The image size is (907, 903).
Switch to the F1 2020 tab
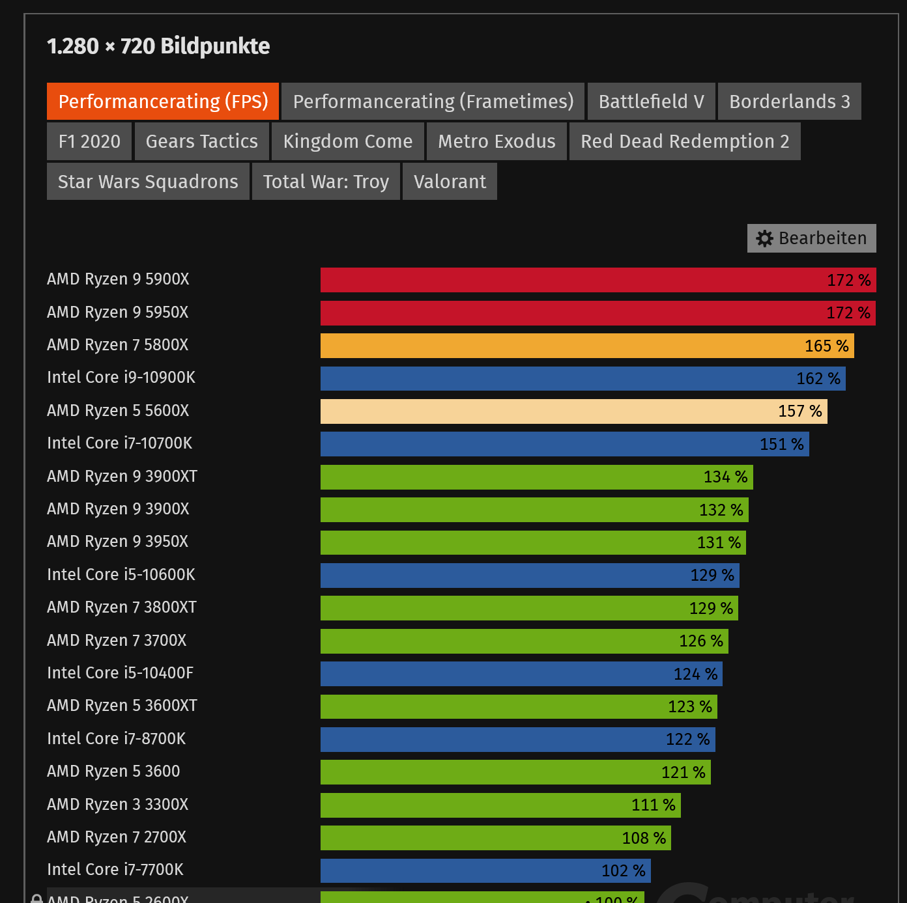(89, 141)
